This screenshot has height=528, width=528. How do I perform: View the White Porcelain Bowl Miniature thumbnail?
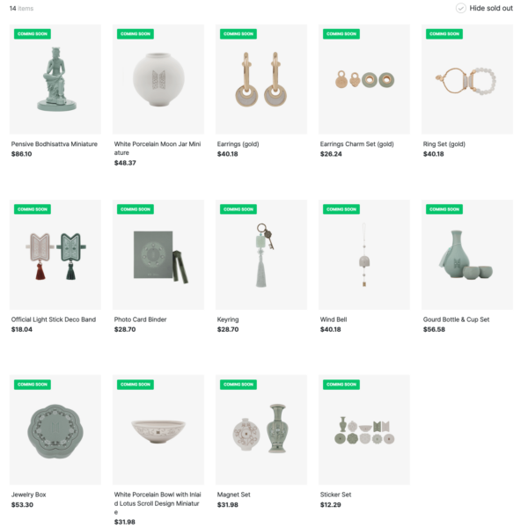coord(158,429)
